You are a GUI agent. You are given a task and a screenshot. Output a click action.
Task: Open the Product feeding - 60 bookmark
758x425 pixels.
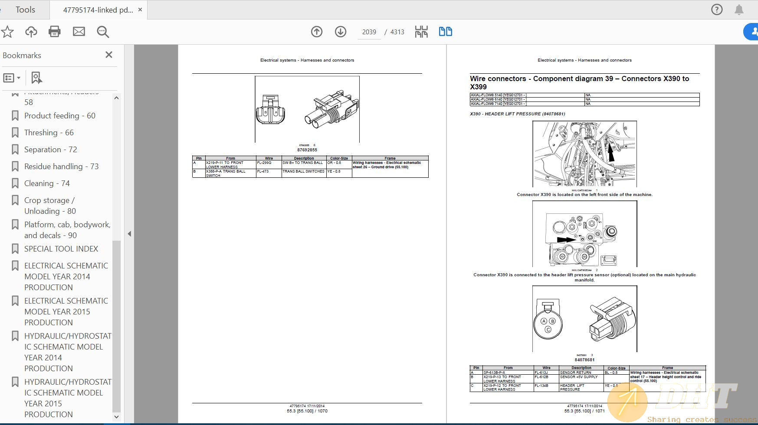(60, 116)
